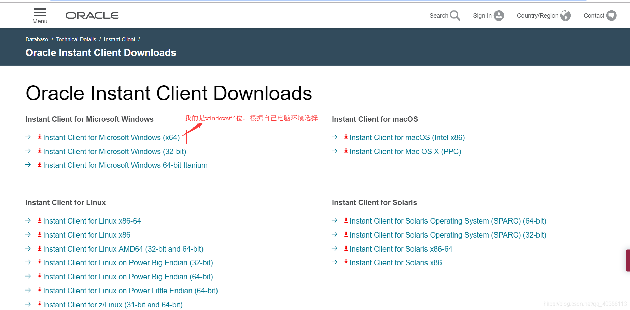Click the Country/Region globe icon
The image size is (630, 310).
(565, 15)
